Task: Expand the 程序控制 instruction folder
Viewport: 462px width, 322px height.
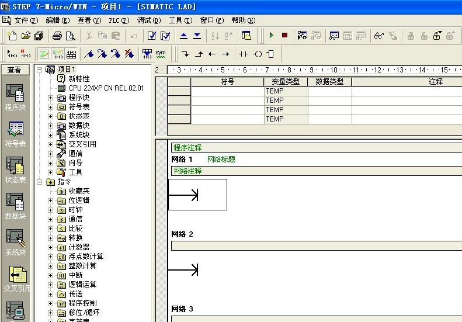Action: click(50, 303)
